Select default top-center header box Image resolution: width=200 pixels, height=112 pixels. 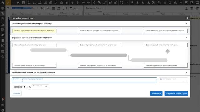tap(100, 45)
